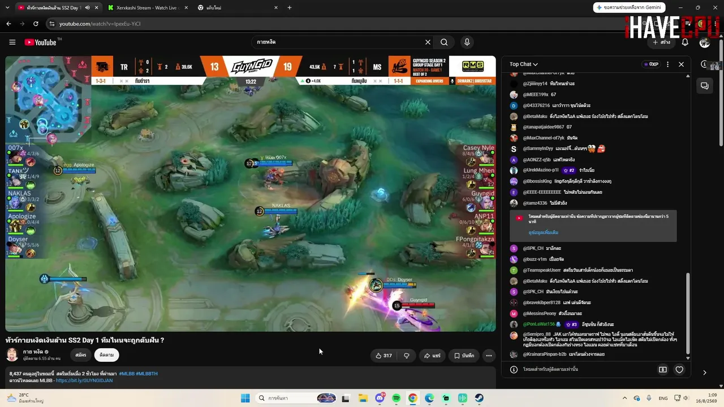Image resolution: width=724 pixels, height=407 pixels.
Task: Open more actions below the video
Action: point(489,356)
